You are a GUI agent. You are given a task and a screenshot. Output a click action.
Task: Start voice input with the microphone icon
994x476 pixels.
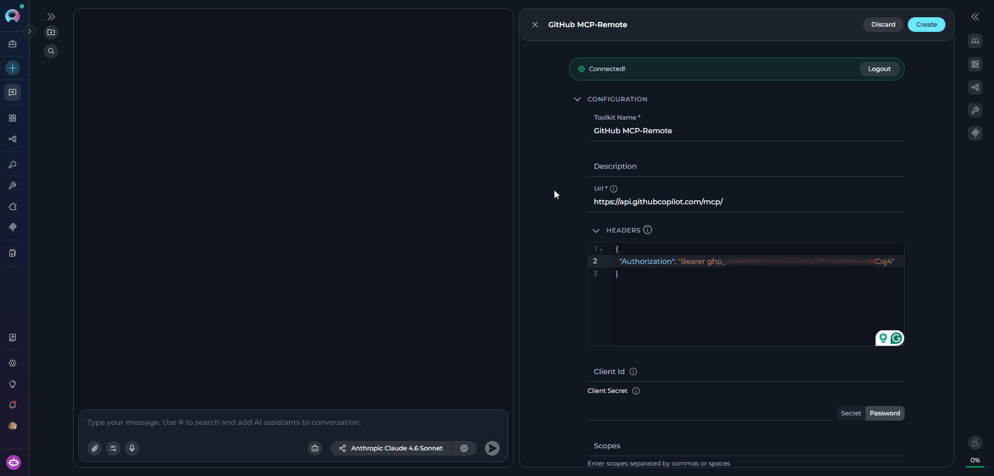coord(132,448)
